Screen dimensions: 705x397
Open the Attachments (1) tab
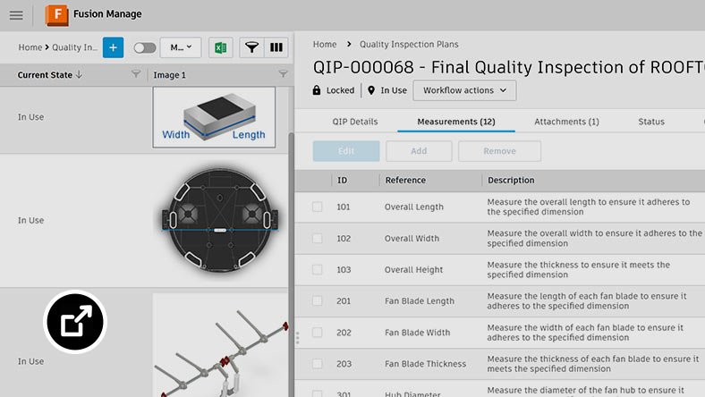[566, 122]
